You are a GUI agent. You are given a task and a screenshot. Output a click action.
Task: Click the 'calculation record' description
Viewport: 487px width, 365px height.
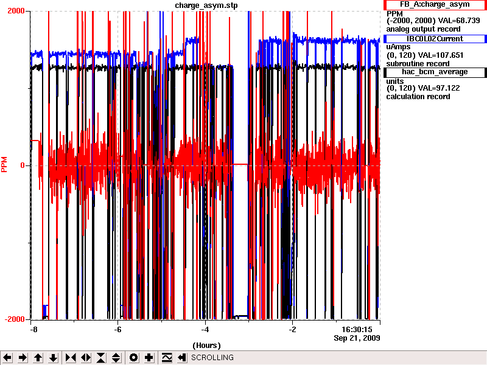pyautogui.click(x=418, y=97)
